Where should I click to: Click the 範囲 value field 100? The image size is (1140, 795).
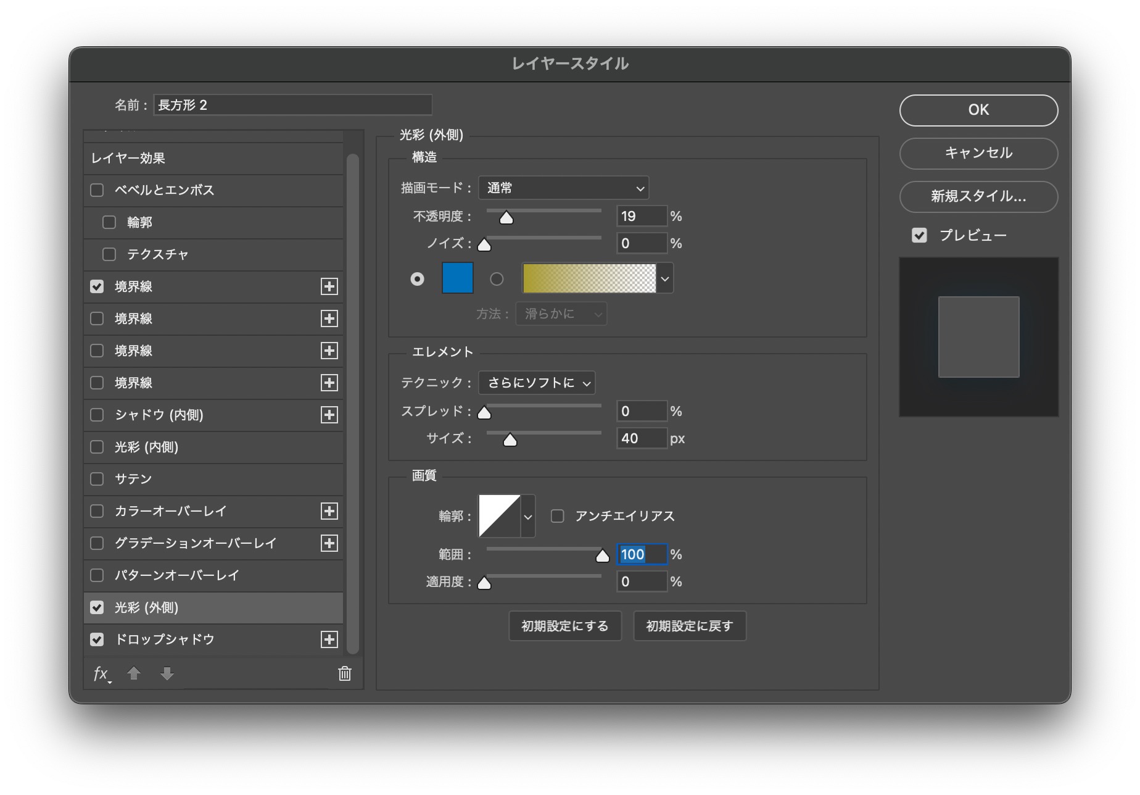pos(642,554)
